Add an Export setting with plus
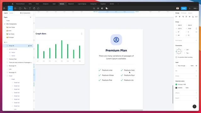Screen dimensions: 201x113 click(196, 98)
